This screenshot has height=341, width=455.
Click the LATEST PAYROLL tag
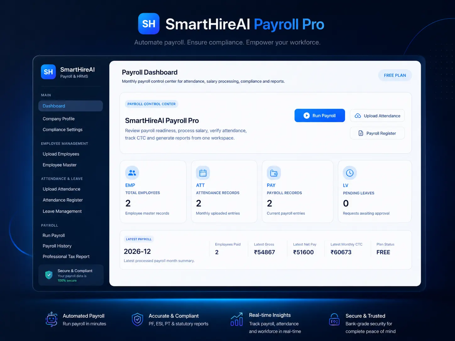[139, 239]
